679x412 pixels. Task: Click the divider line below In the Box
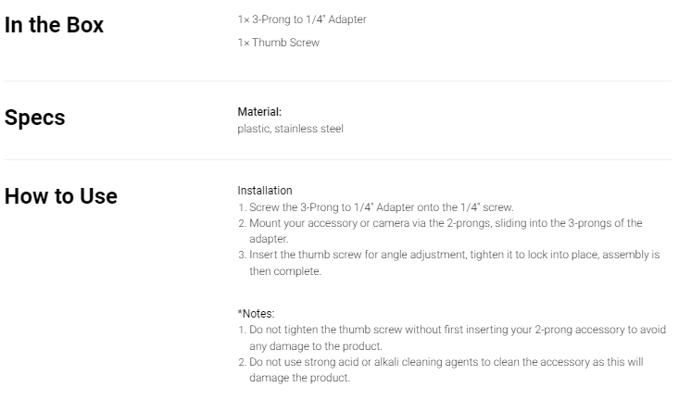pyautogui.click(x=338, y=81)
